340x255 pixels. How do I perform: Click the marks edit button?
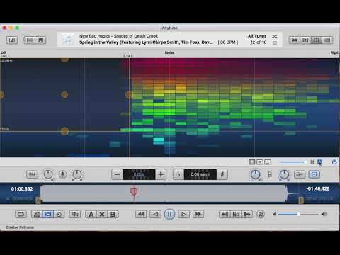[x=37, y=215]
